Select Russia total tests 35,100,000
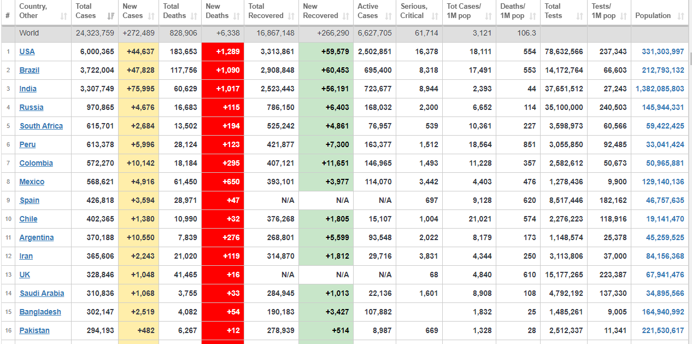Screen dimensions: 692x344 point(564,107)
